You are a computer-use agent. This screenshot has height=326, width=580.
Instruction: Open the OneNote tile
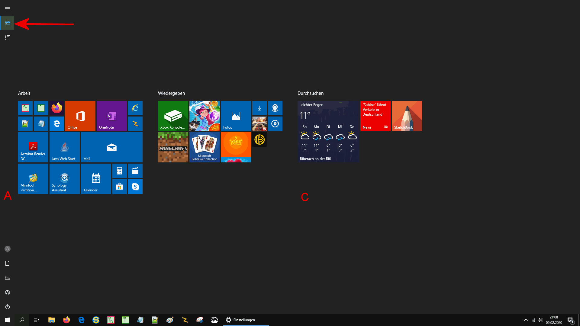tap(112, 116)
